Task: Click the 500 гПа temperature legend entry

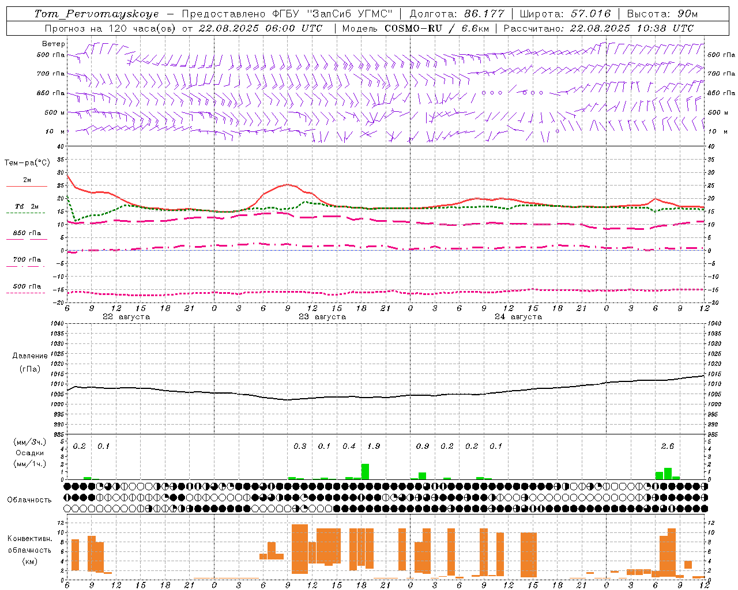Action: point(27,286)
